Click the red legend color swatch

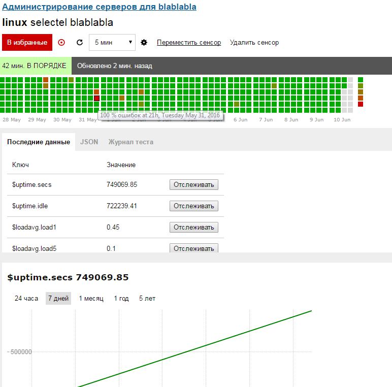(360, 104)
